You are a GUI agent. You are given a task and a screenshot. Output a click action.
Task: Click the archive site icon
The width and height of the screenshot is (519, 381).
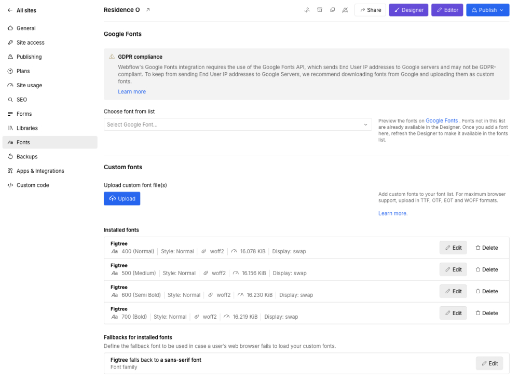click(x=320, y=9)
